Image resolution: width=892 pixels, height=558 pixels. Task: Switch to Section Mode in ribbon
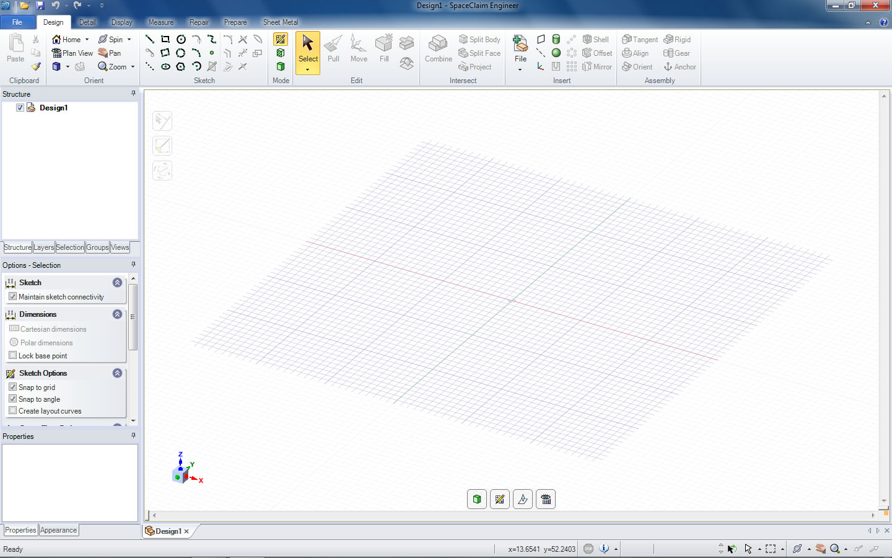coord(281,53)
